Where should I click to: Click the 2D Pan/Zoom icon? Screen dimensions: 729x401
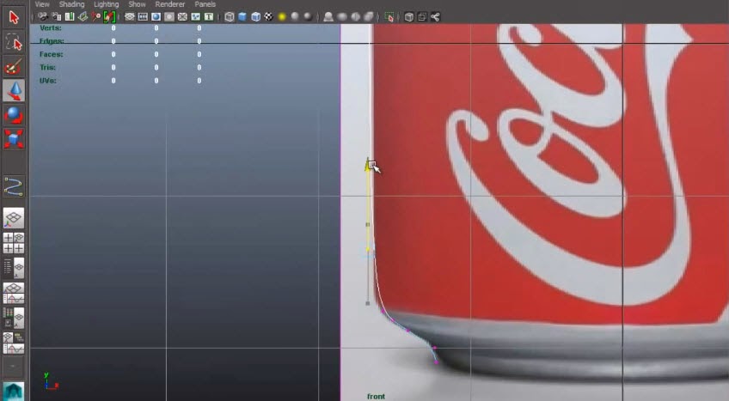tap(95, 17)
